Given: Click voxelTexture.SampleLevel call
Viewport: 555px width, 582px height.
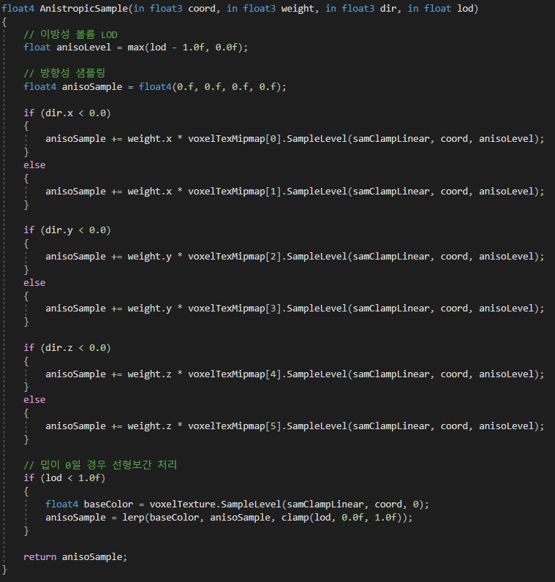Looking at the screenshot, I should coord(287,504).
